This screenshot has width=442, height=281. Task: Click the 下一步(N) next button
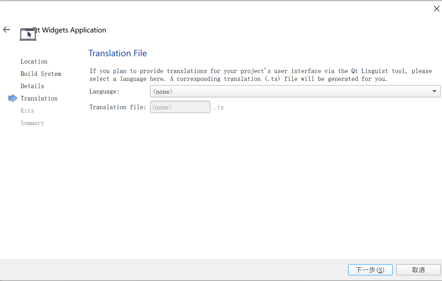pos(370,270)
